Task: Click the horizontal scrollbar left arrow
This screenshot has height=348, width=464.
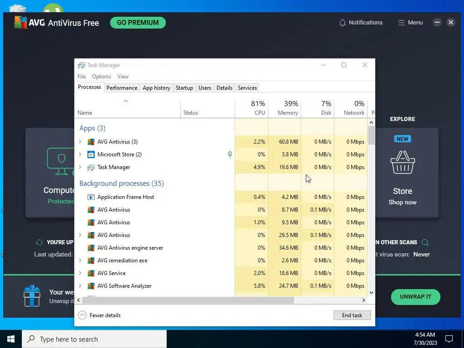Action: (x=78, y=300)
